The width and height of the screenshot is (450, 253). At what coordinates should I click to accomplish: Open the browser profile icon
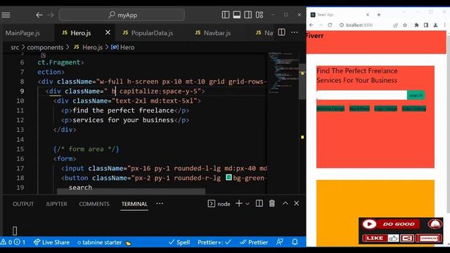point(436,25)
